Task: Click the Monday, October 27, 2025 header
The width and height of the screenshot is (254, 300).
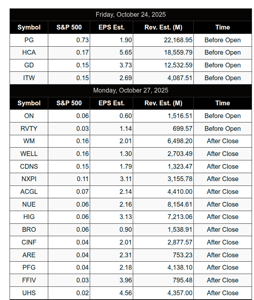Action: 131,91
